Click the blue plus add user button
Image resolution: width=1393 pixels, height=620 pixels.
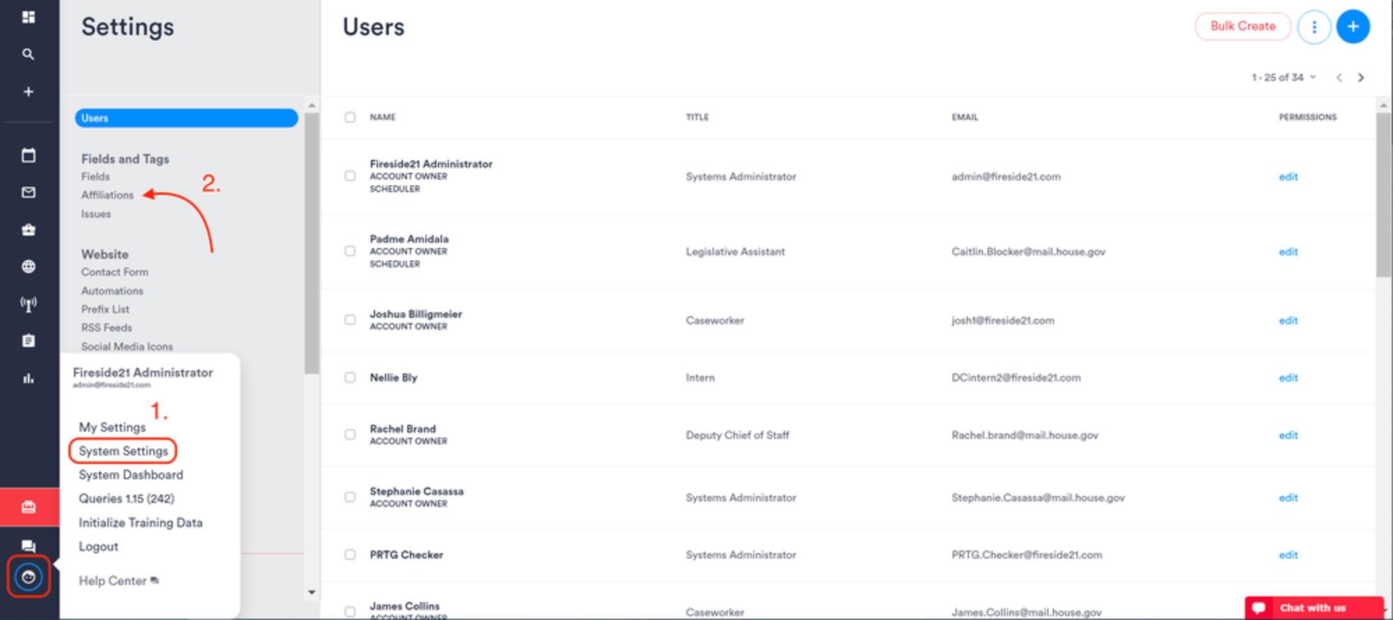(x=1353, y=26)
